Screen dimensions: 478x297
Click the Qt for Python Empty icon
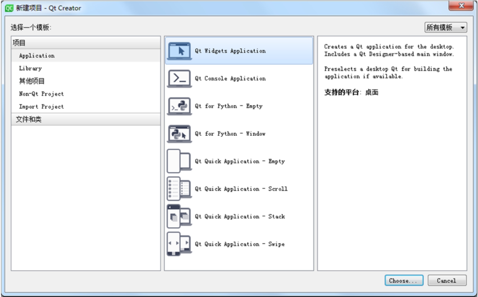179,106
